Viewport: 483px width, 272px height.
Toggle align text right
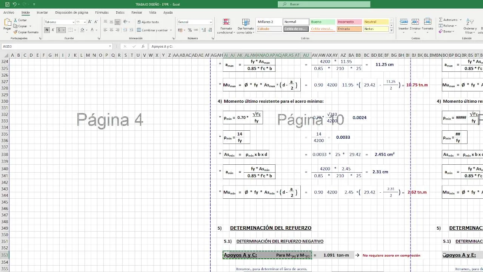pyautogui.click(x=117, y=30)
